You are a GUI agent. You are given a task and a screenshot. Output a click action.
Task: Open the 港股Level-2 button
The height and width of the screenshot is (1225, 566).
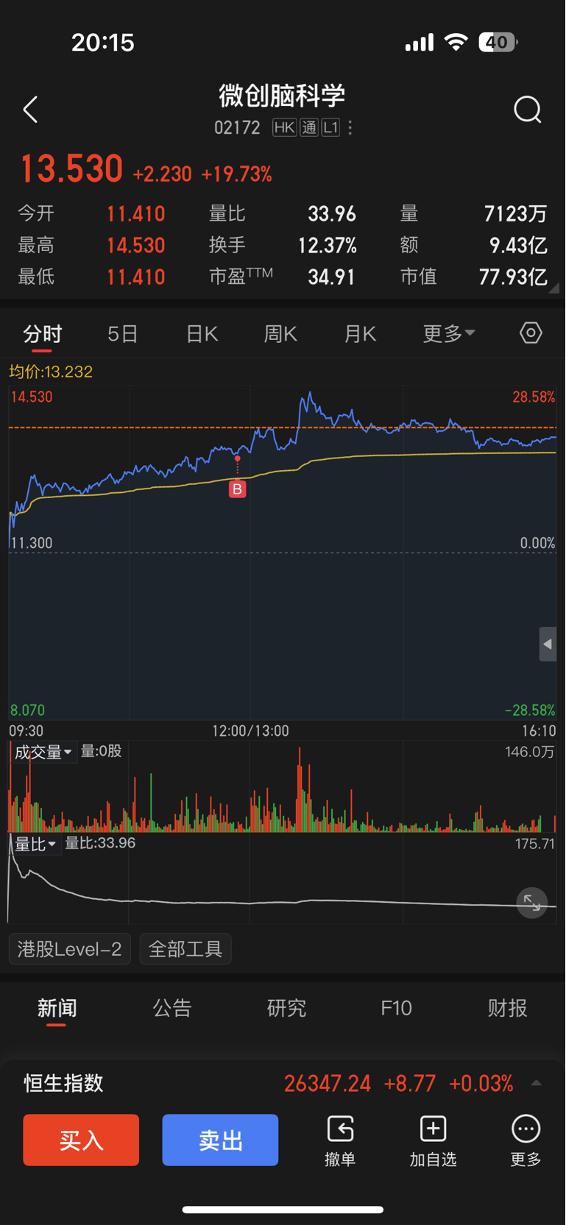(x=70, y=949)
